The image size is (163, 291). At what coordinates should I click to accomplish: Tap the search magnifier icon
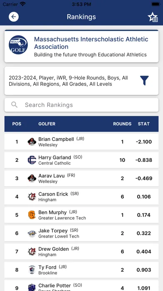point(14,105)
